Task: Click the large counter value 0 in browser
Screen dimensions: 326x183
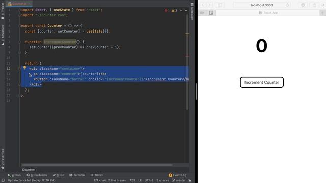Action: tap(262, 46)
